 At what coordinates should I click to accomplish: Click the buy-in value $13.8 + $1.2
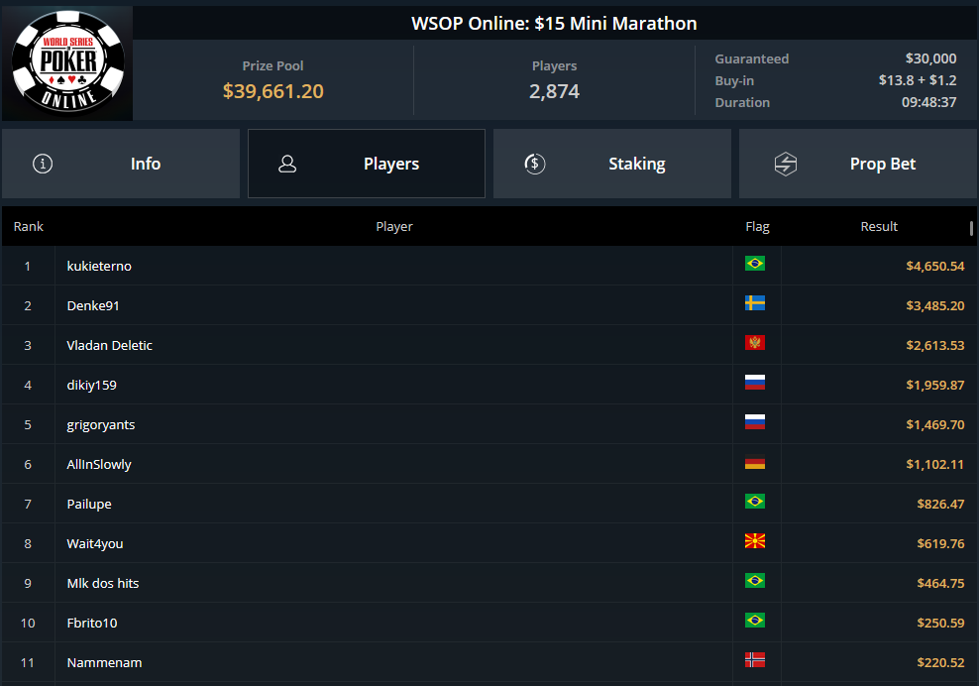(918, 80)
